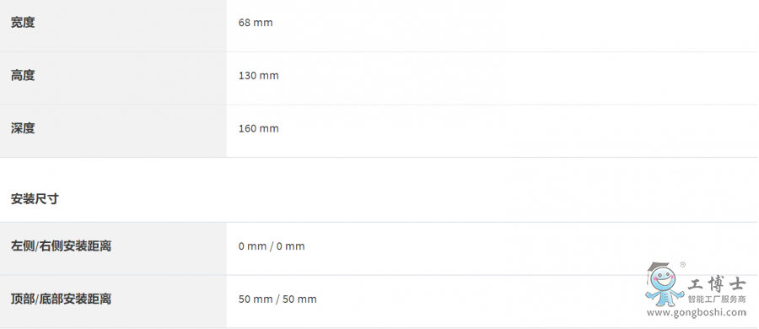
Task: Select the 左侧/右侧安装距离 label
Action: click(61, 246)
